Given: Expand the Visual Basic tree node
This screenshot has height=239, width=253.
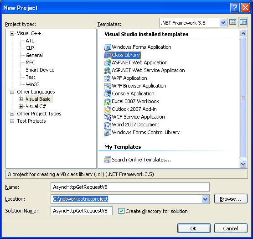Looking at the screenshot, I should pos(21,99).
